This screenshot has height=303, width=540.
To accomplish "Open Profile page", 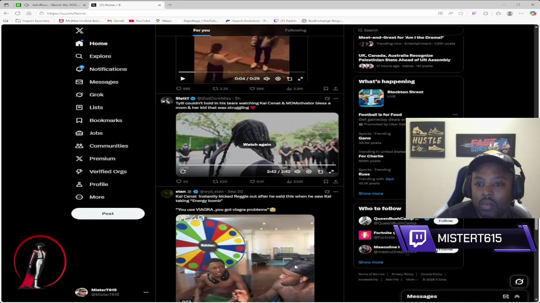I will pyautogui.click(x=92, y=184).
